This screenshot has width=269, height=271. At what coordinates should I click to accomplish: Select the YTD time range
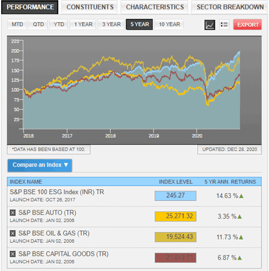tap(59, 24)
